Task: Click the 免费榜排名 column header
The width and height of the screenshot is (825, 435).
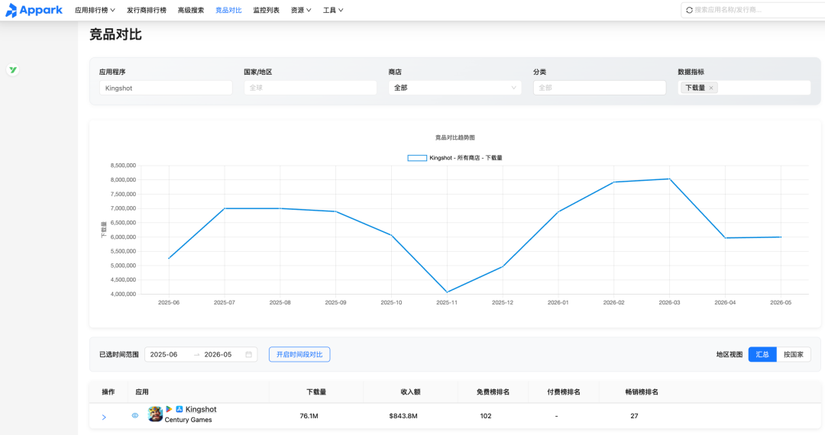Action: pyautogui.click(x=493, y=392)
